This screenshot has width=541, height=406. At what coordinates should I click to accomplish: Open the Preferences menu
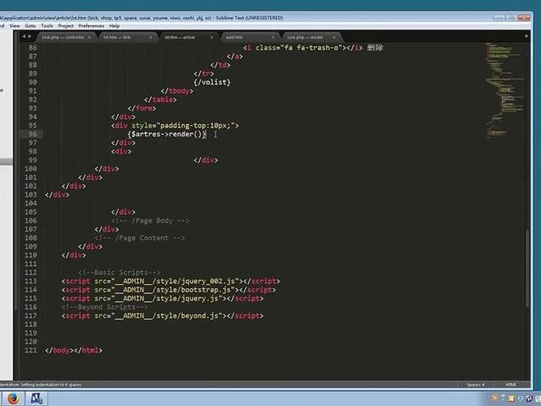(91, 26)
